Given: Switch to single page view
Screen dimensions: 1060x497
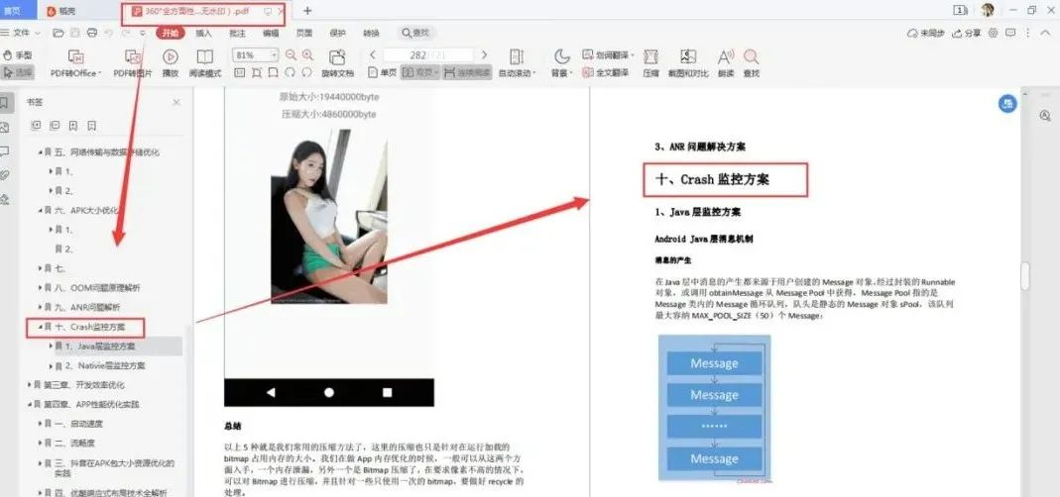Looking at the screenshot, I should pyautogui.click(x=382, y=72).
